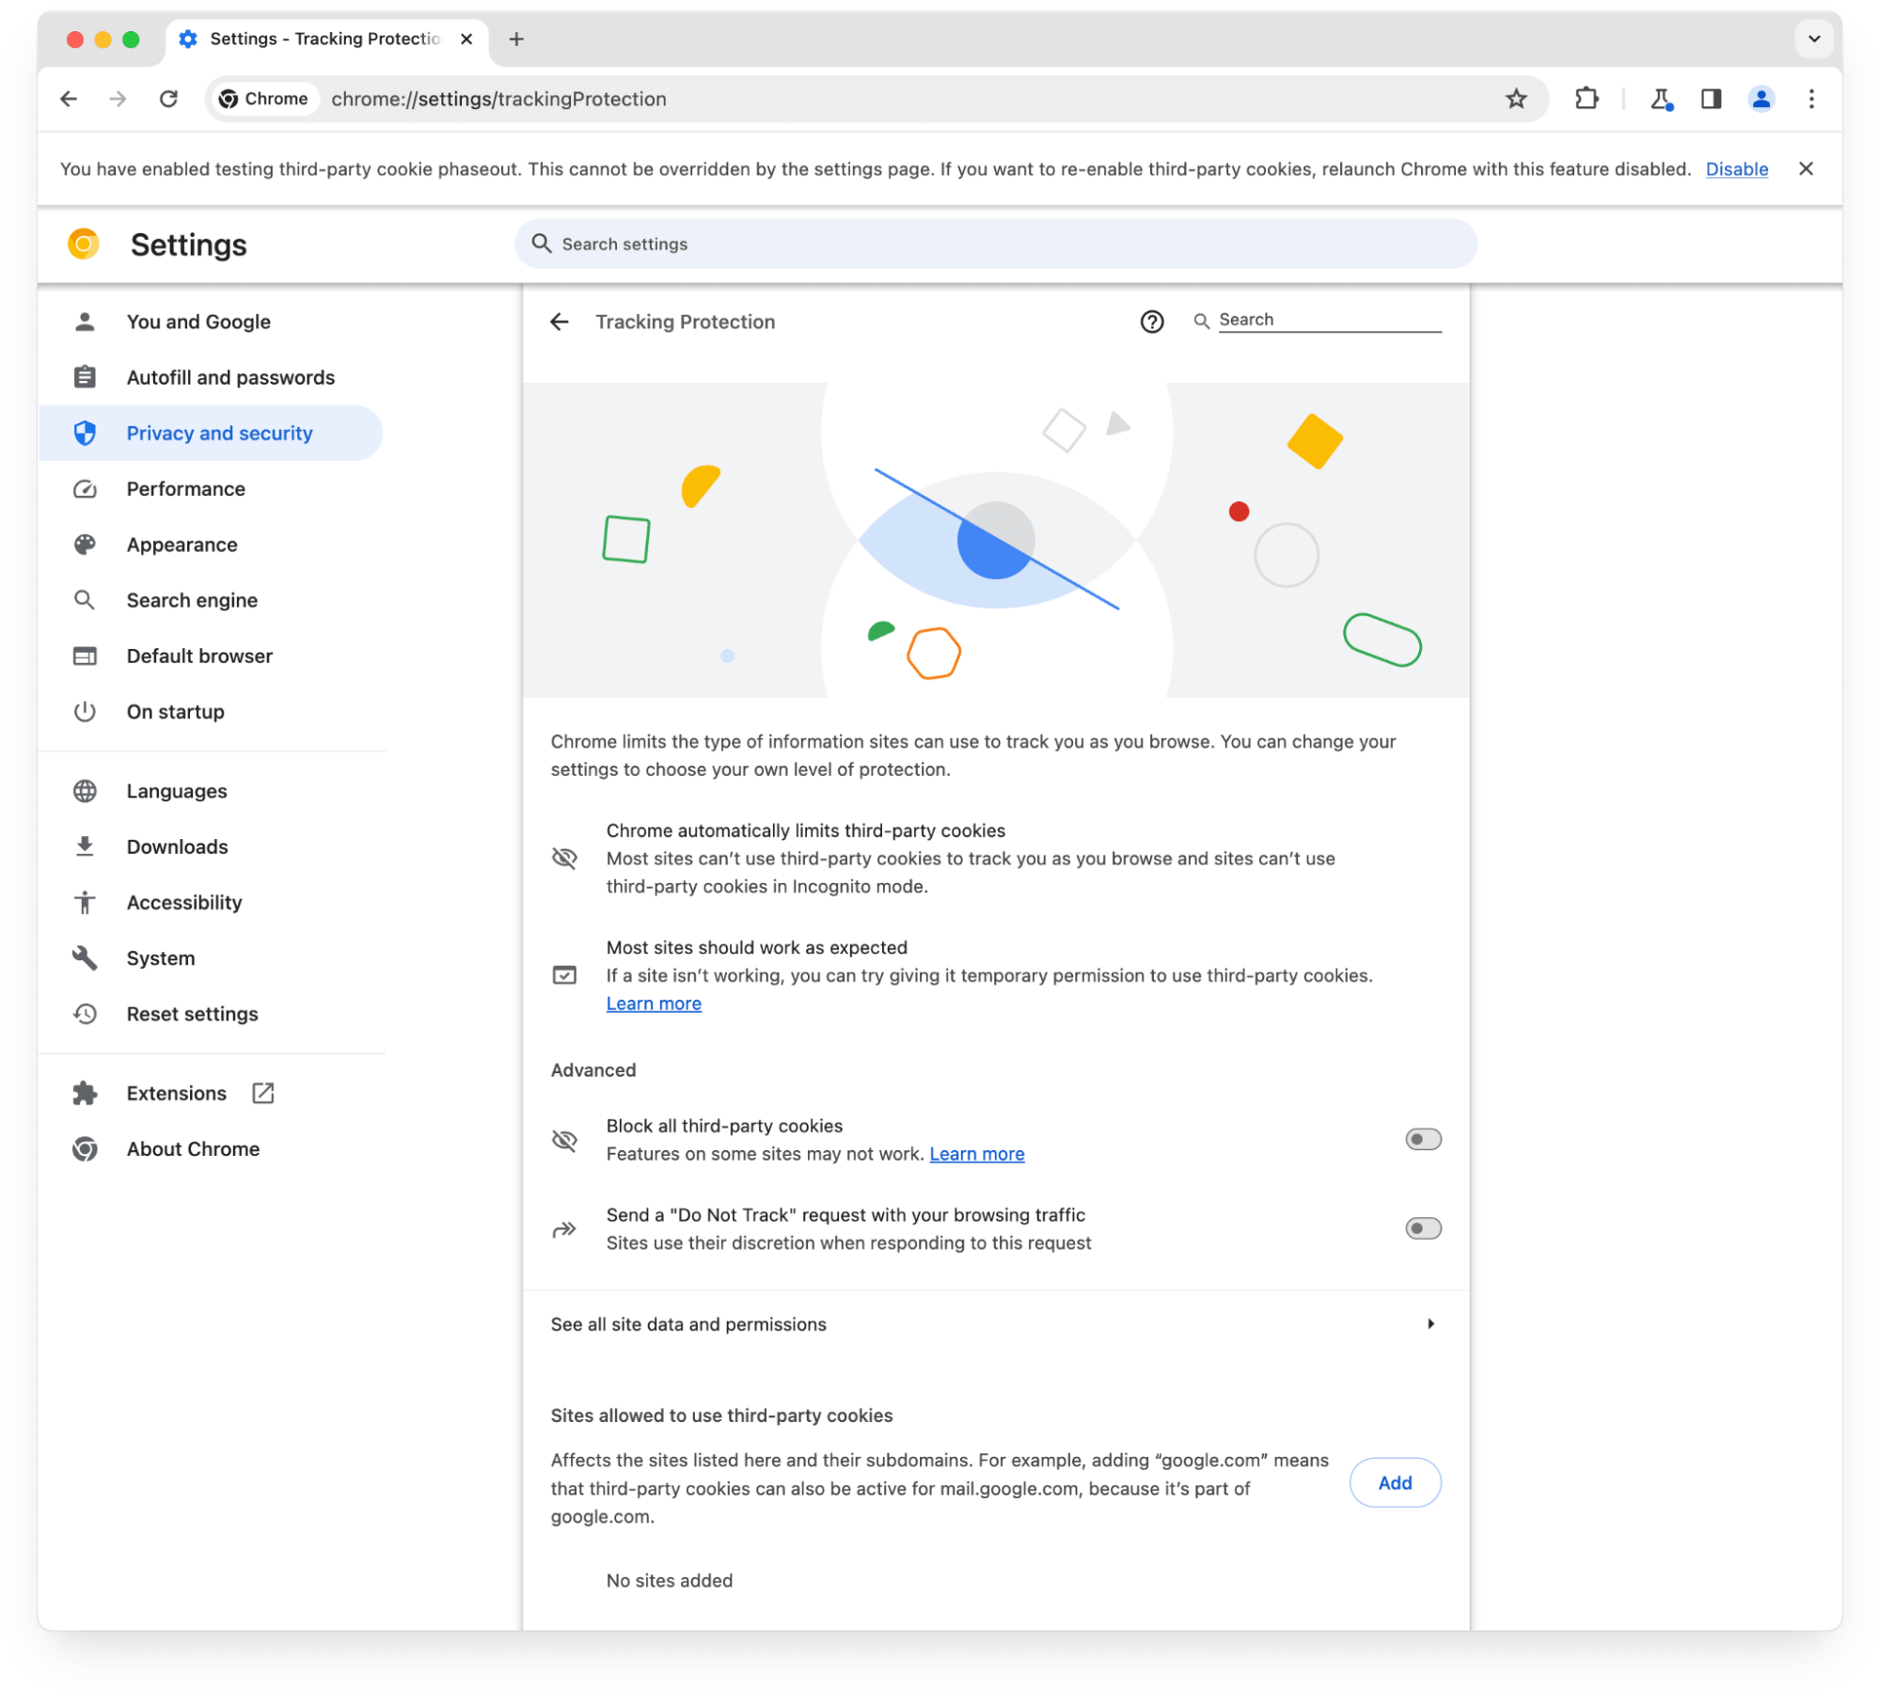Select On startup settings menu item
Viewport: 1880px width, 1692px height.
(177, 712)
